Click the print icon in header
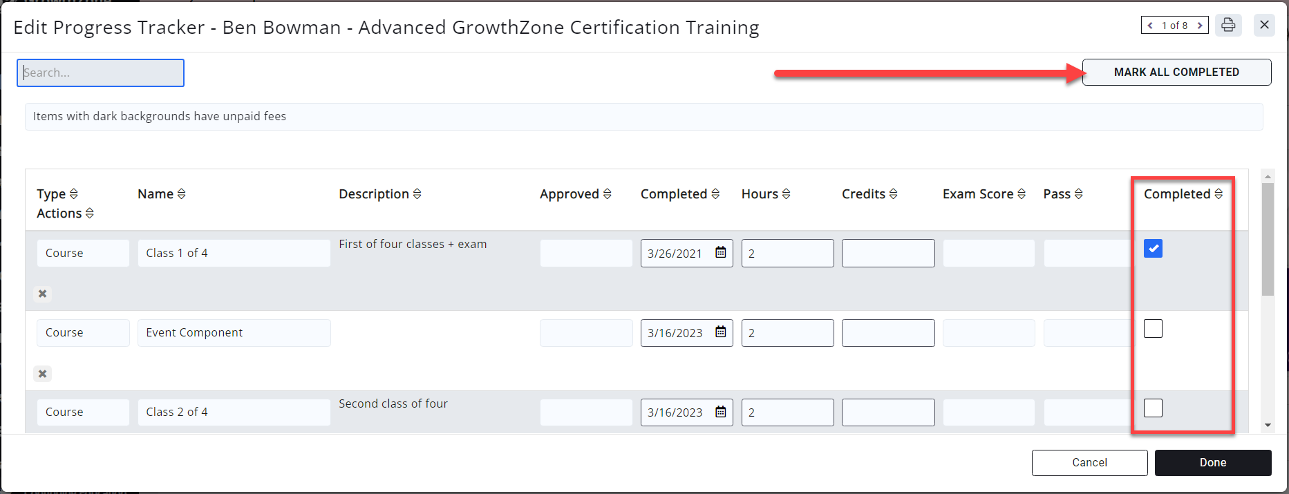 [1228, 25]
